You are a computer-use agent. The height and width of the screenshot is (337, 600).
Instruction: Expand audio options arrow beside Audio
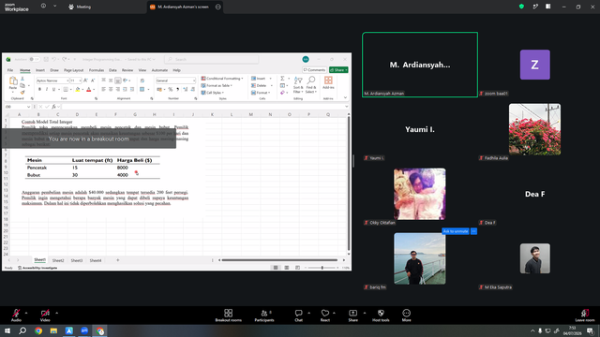[x=26, y=313]
